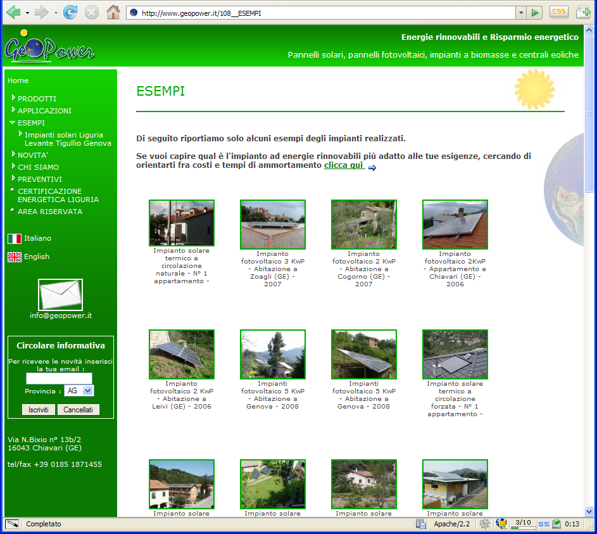Click the grey stop loading button
This screenshot has width=597, height=534.
pos(91,13)
